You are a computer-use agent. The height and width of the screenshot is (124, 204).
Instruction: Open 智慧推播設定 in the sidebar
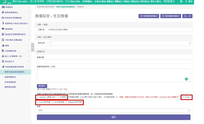point(11,77)
